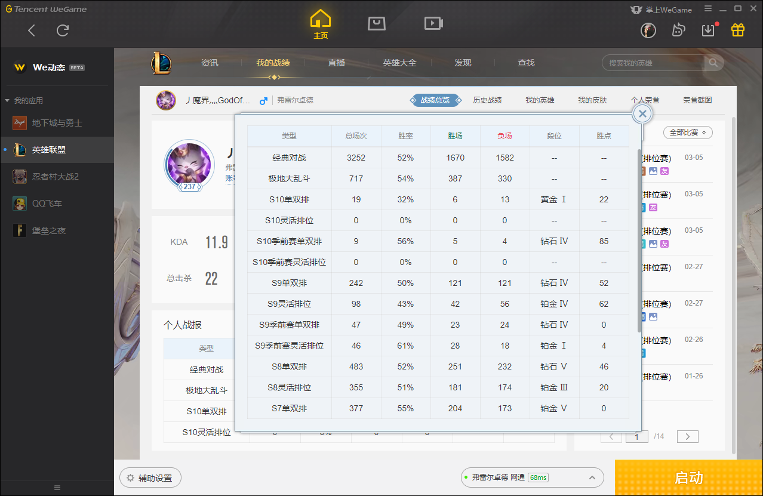This screenshot has height=496, width=763.
Task: Open the 全部比赛 filter dropdown
Action: (688, 133)
